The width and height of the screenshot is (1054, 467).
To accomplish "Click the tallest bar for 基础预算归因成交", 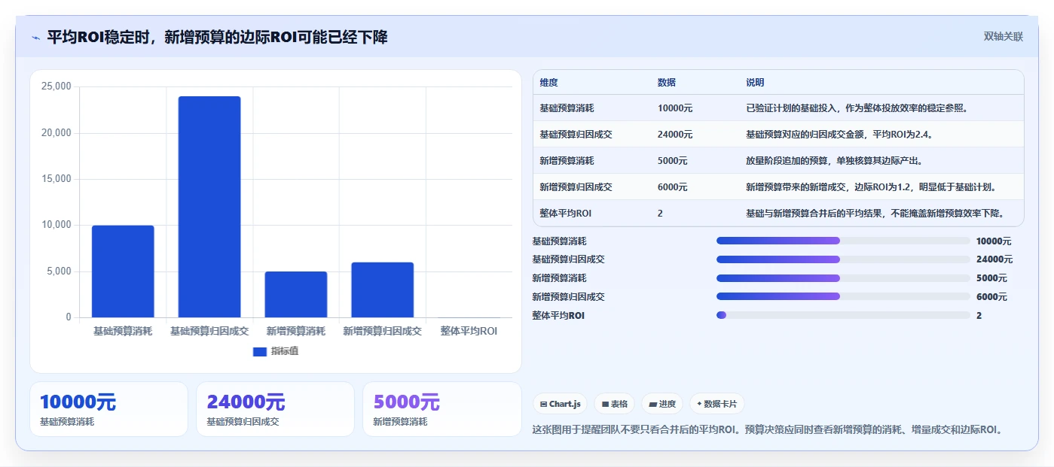I will click(x=209, y=207).
